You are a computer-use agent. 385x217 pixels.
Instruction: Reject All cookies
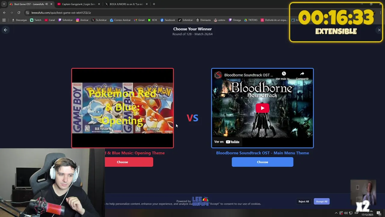(x=303, y=201)
